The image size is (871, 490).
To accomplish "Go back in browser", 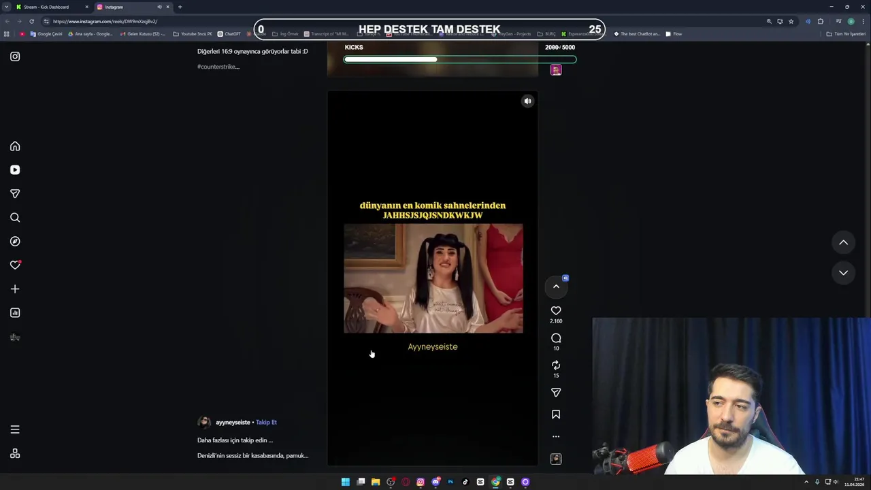I will coord(7,21).
